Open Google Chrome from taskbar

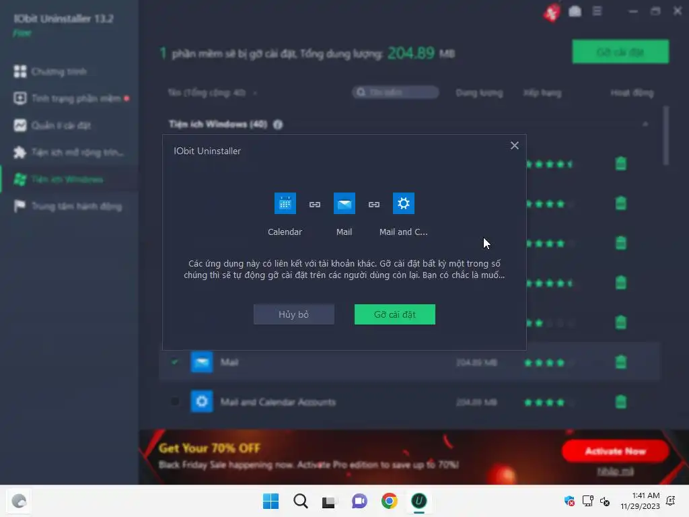click(x=390, y=501)
